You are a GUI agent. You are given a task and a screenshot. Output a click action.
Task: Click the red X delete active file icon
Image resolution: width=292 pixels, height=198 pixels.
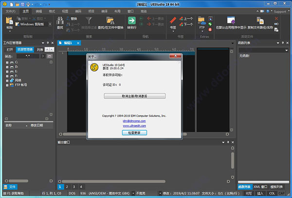click(276, 19)
